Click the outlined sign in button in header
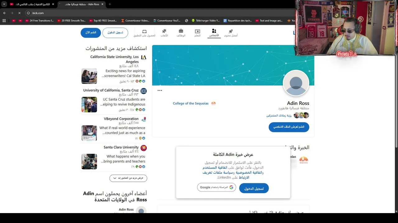Image resolution: width=398 pixels, height=223 pixels. (115, 33)
